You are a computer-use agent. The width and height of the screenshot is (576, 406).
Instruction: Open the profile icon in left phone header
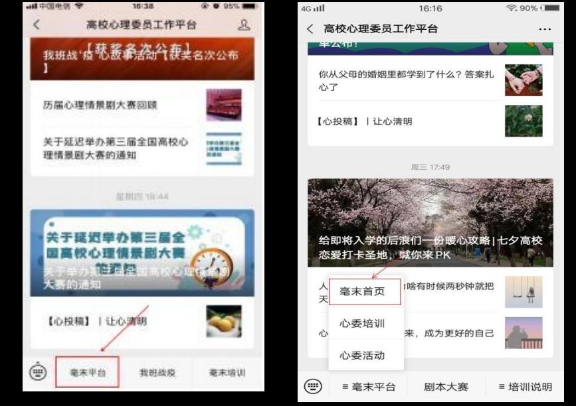[244, 25]
